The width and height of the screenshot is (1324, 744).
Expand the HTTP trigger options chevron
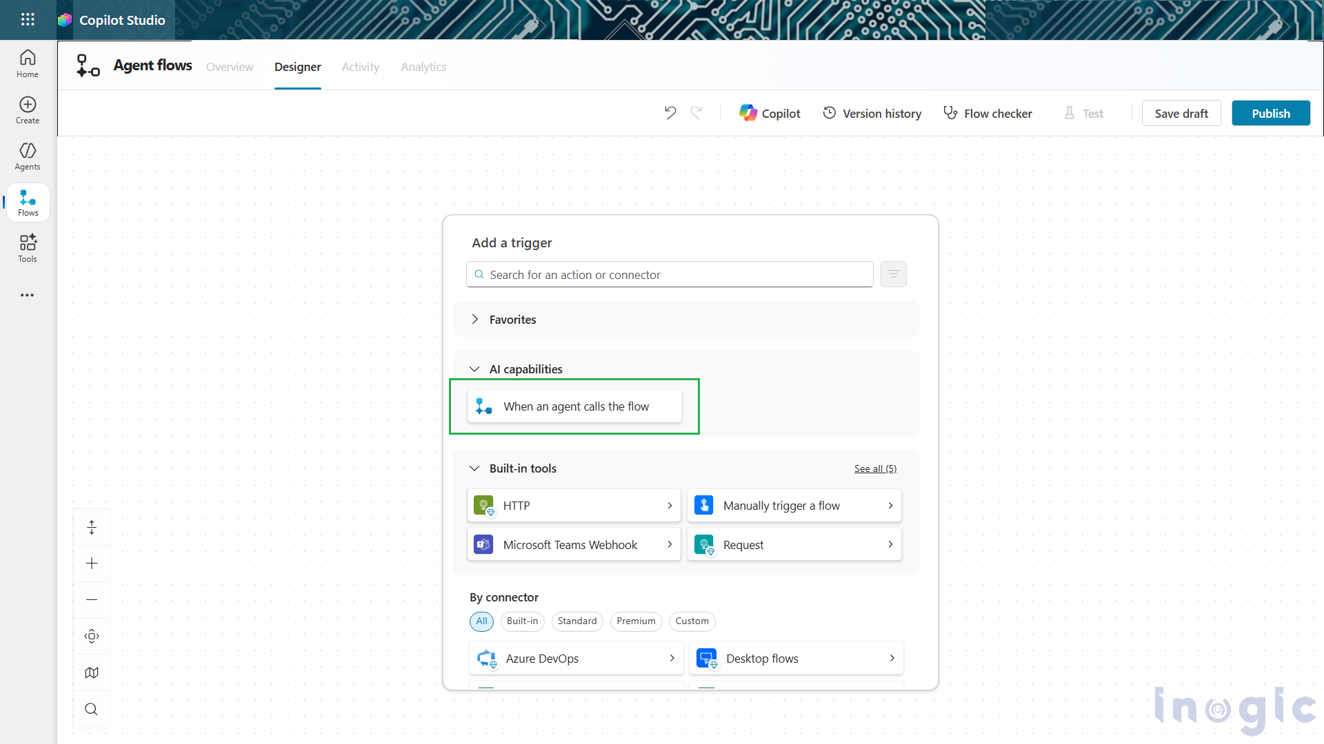coord(669,505)
